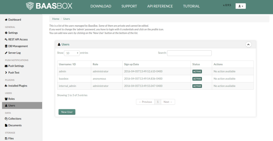Open the DOWNLOAD menu item
Screen dimensions: 273x141
coord(101,6)
